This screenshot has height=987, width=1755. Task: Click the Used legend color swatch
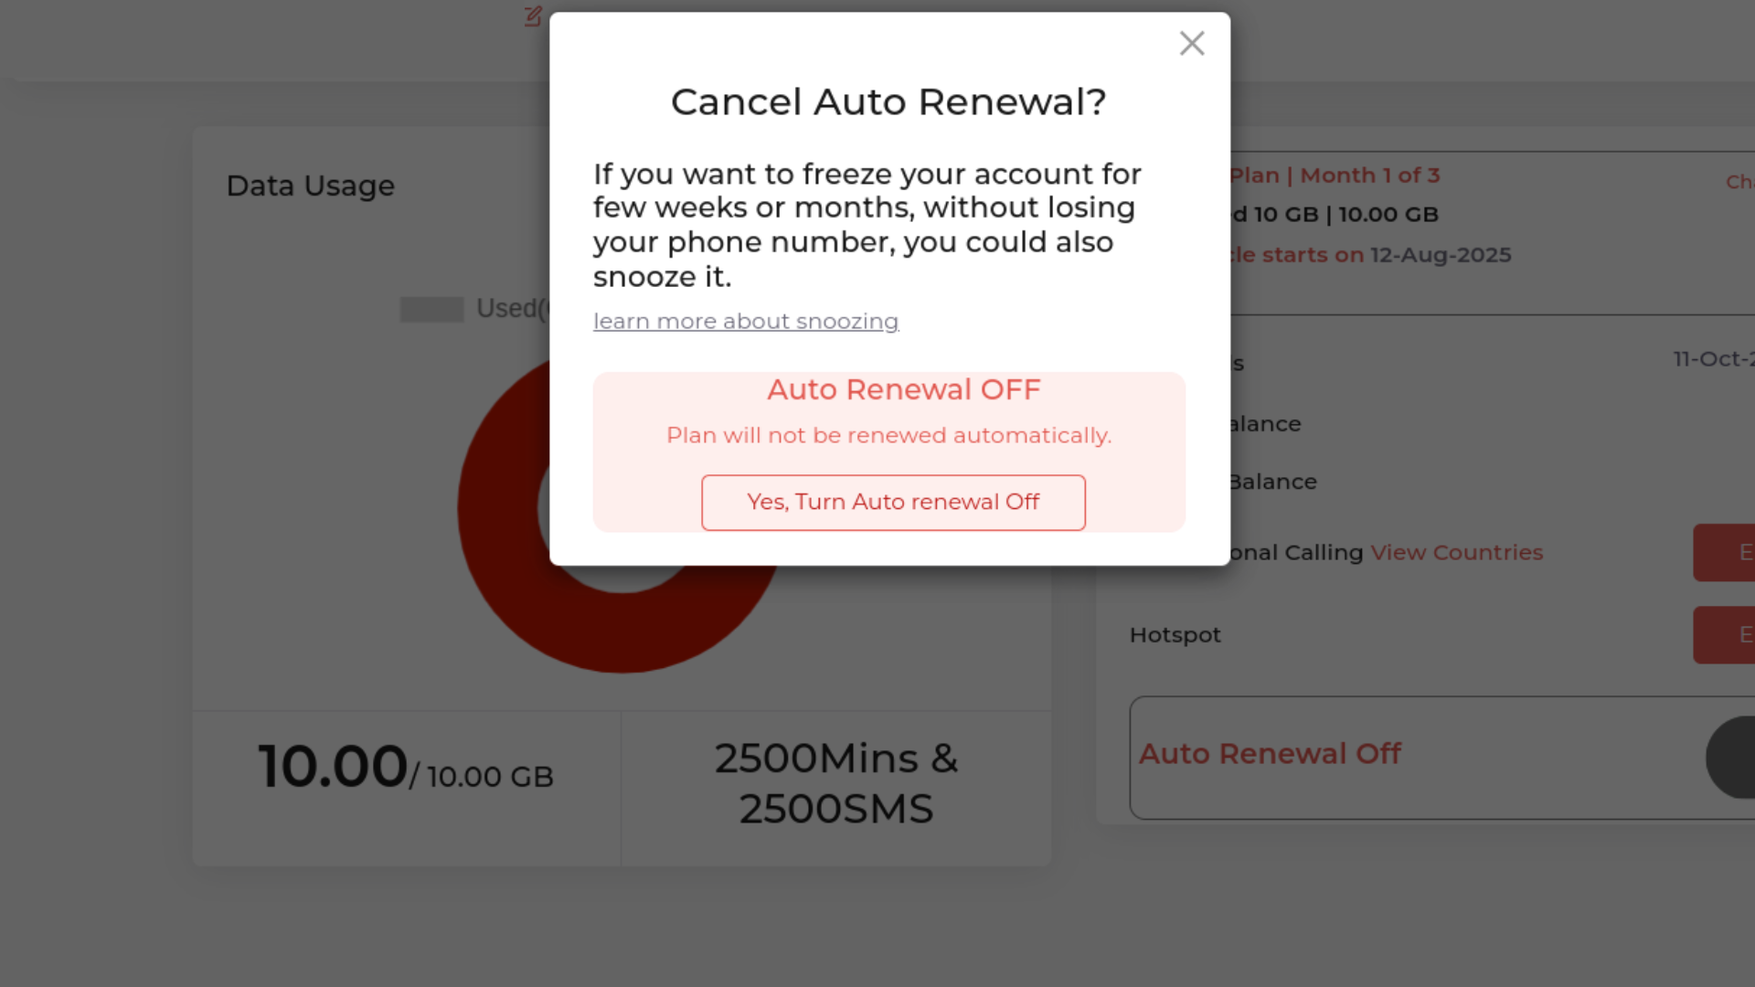(431, 310)
